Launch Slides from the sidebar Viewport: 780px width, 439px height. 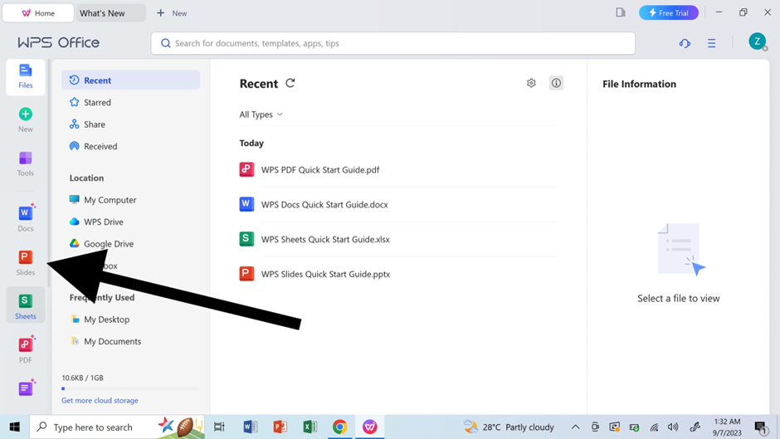click(26, 262)
